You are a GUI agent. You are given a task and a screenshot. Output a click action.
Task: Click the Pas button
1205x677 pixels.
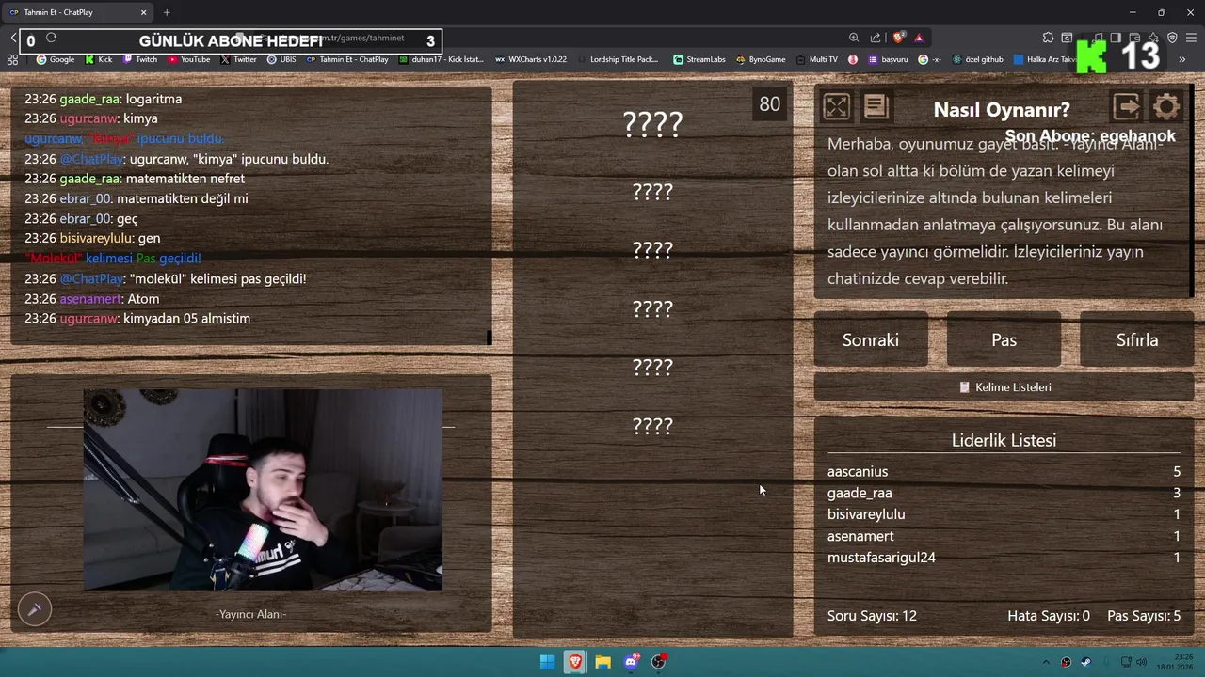tap(1004, 340)
